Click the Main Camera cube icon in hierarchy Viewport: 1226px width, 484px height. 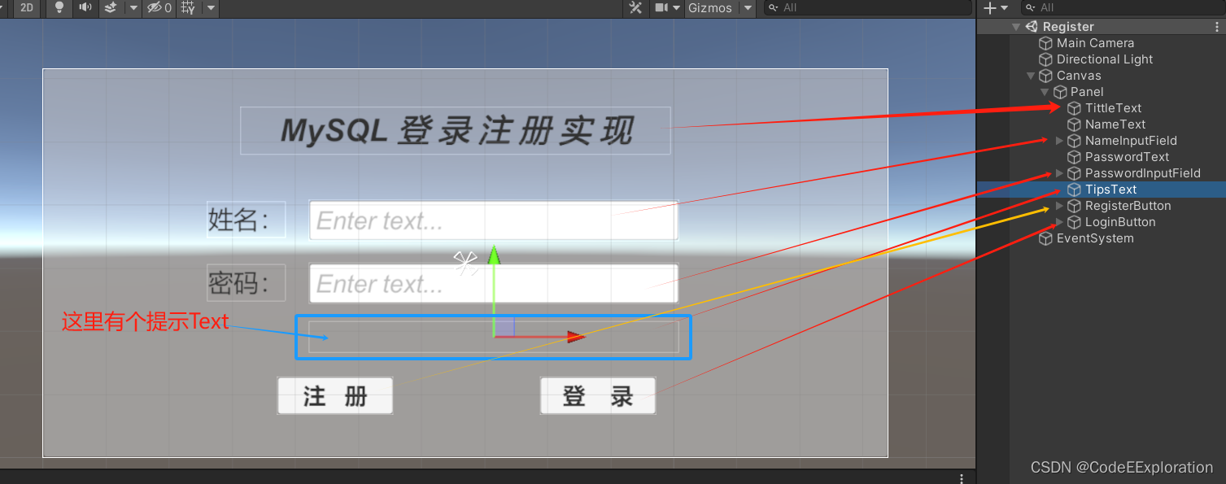point(1047,42)
